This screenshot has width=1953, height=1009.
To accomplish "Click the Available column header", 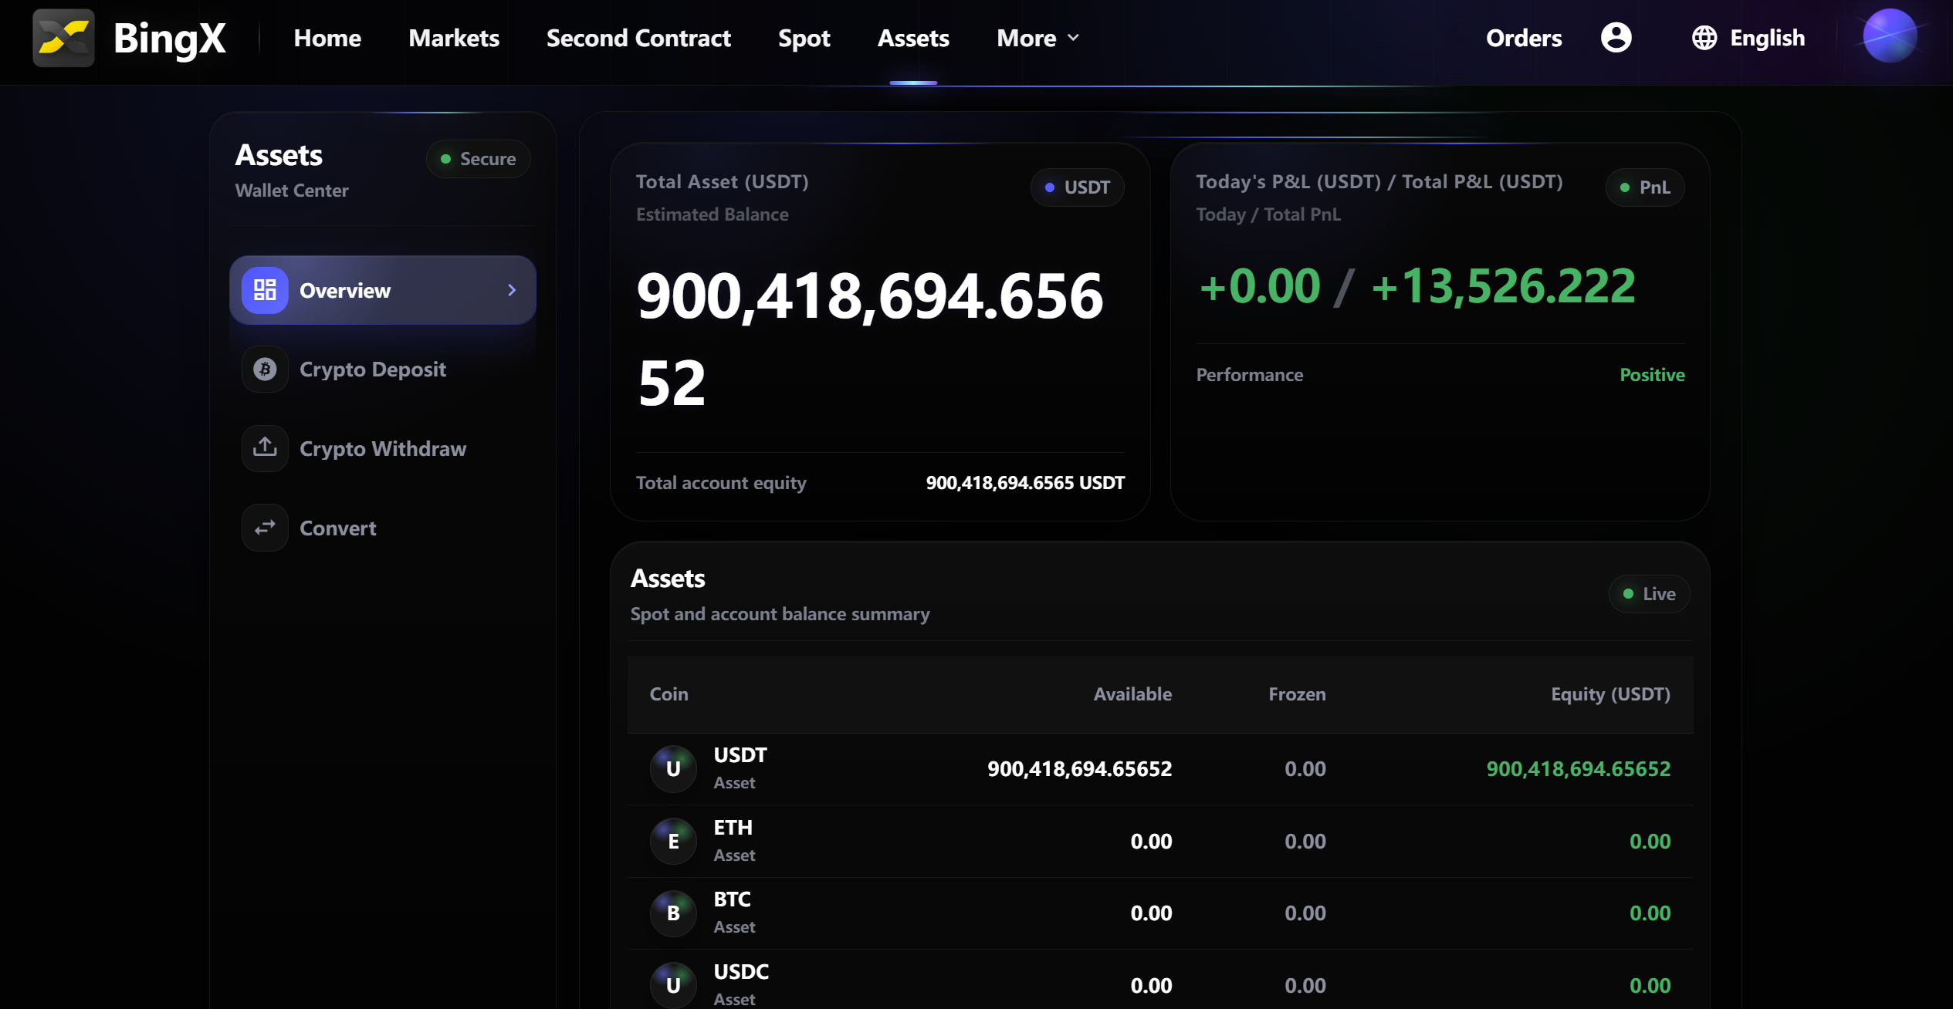I will tap(1132, 694).
